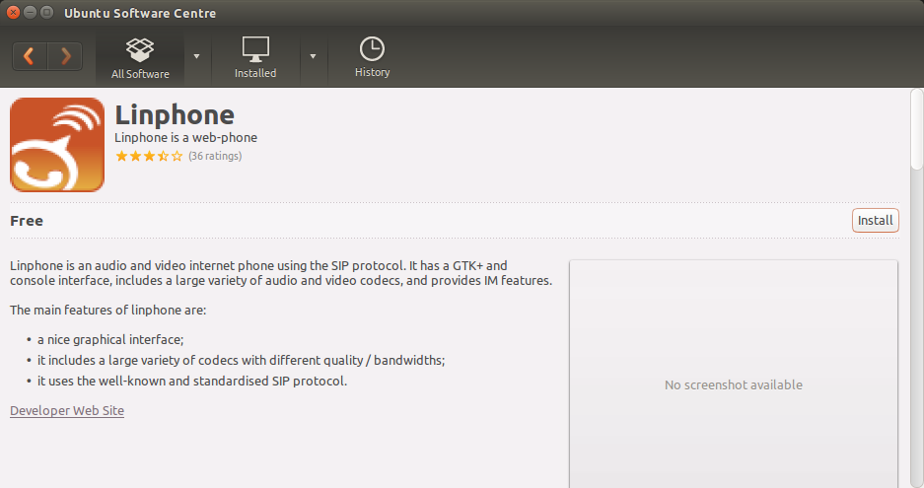Click the 'standardised SIP protocol' bullet
The image size is (924, 488).
192,382
